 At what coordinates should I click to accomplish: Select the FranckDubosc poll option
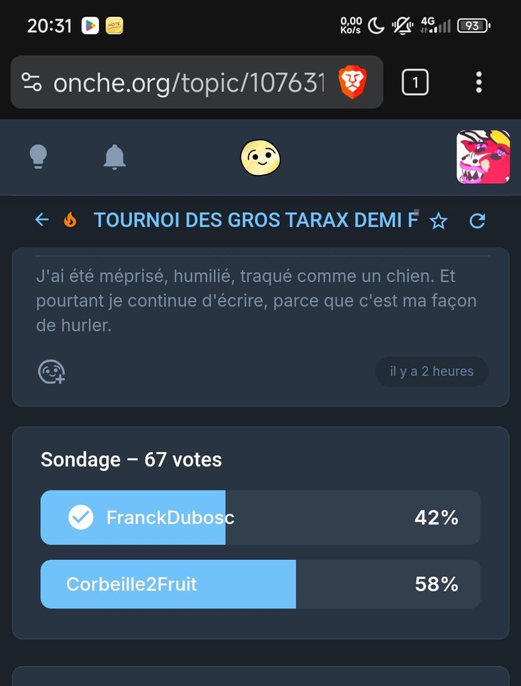[260, 517]
